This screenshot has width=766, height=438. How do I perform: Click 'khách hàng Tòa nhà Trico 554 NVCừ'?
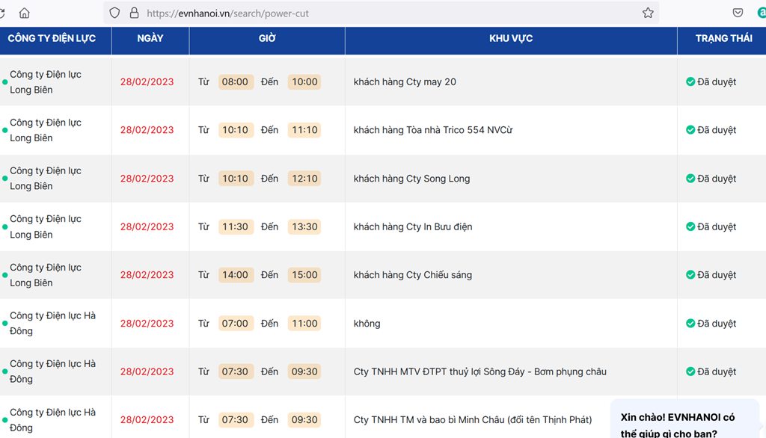coord(433,130)
